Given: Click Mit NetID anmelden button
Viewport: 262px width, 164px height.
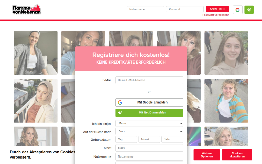Looking at the screenshot, I should click(x=149, y=113).
